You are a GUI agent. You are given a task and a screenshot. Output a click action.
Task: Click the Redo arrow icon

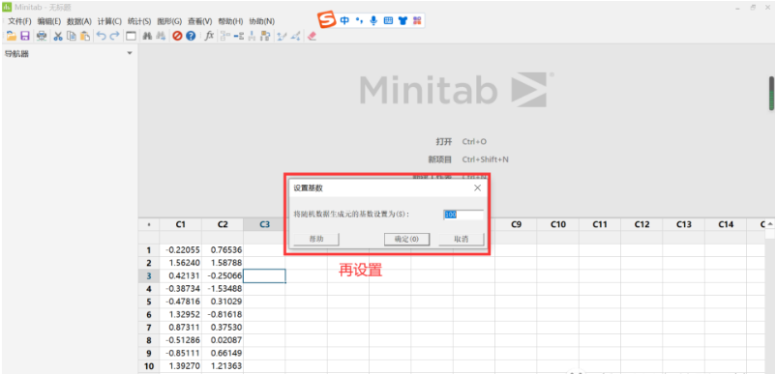[114, 36]
